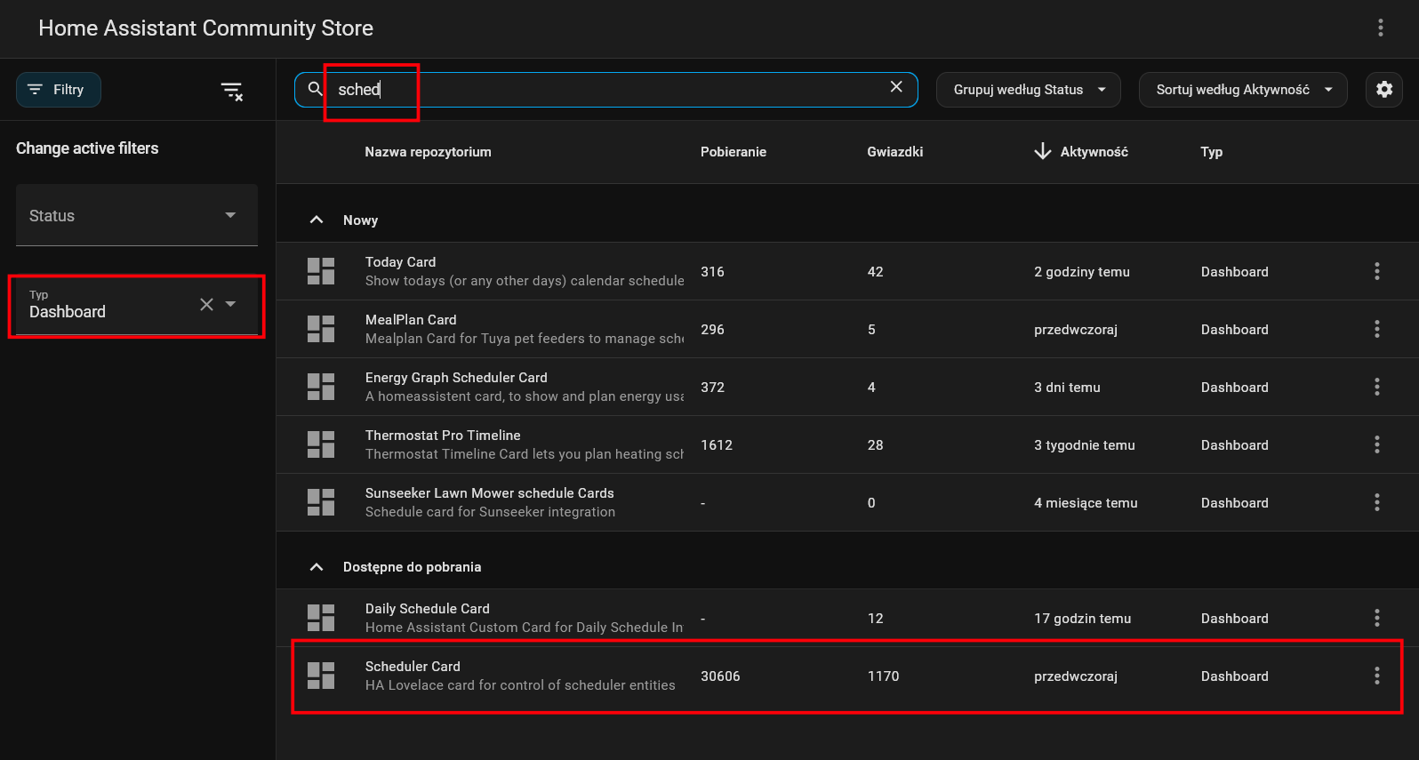1419x760 pixels.
Task: Open the top-right overflow menu
Action: pyautogui.click(x=1380, y=28)
